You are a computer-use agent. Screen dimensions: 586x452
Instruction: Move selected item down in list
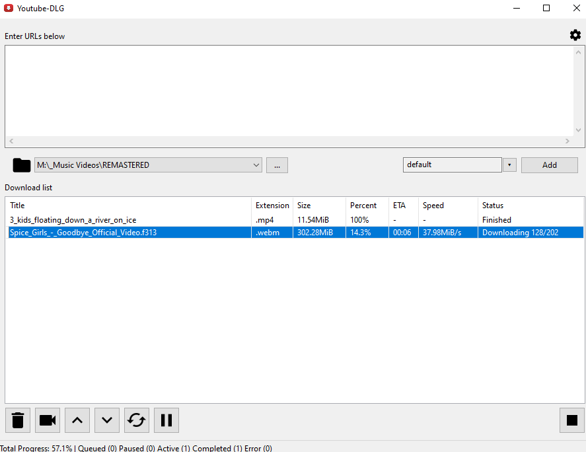coord(107,420)
